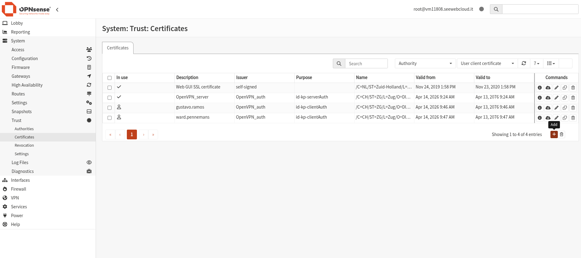The height and width of the screenshot is (258, 581).
Task: Click info icon for Web GUI SSL certificate
Action: click(540, 88)
